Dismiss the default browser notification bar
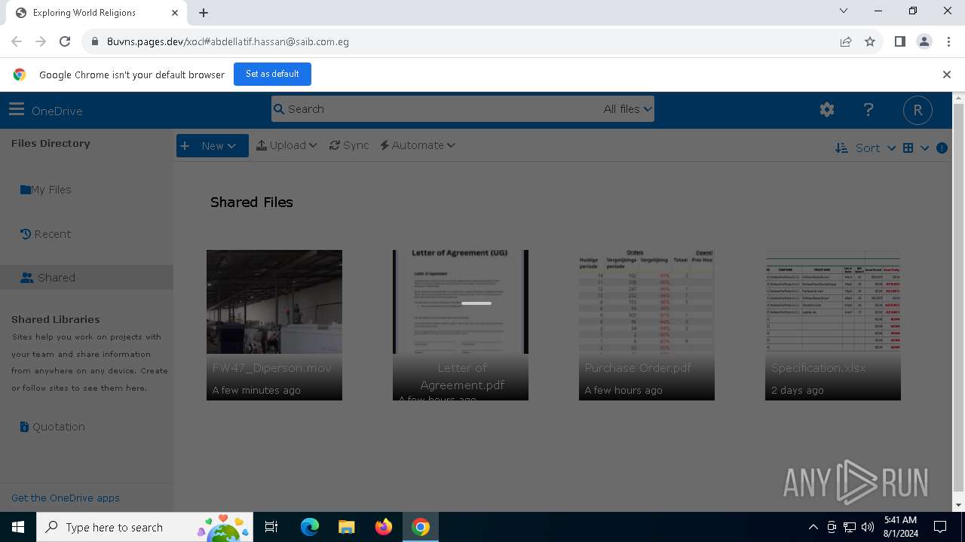 click(x=947, y=75)
